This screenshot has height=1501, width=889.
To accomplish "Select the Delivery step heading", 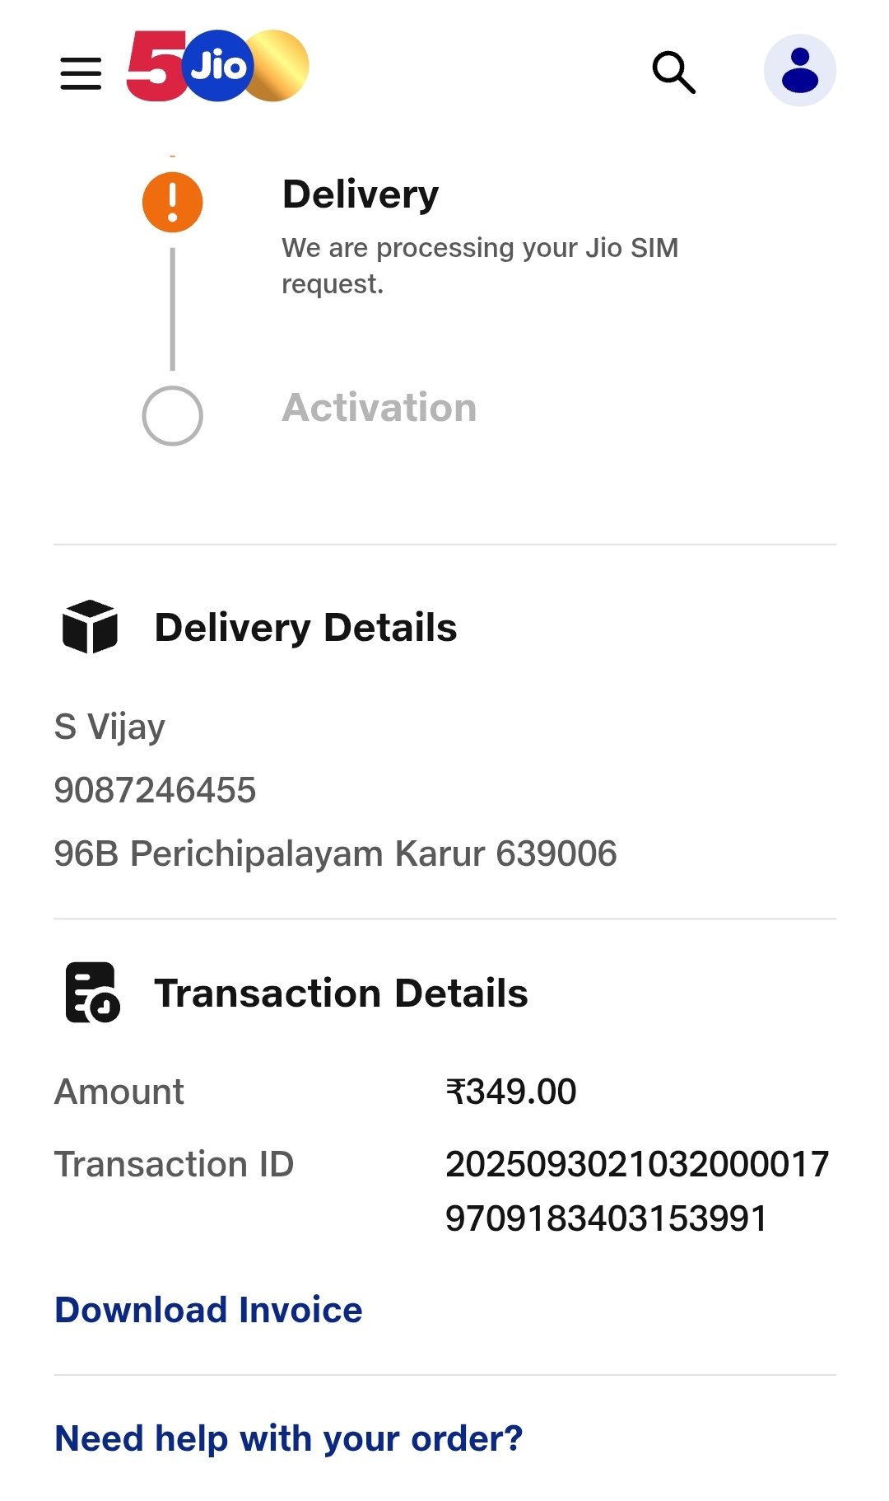I will pos(360,194).
